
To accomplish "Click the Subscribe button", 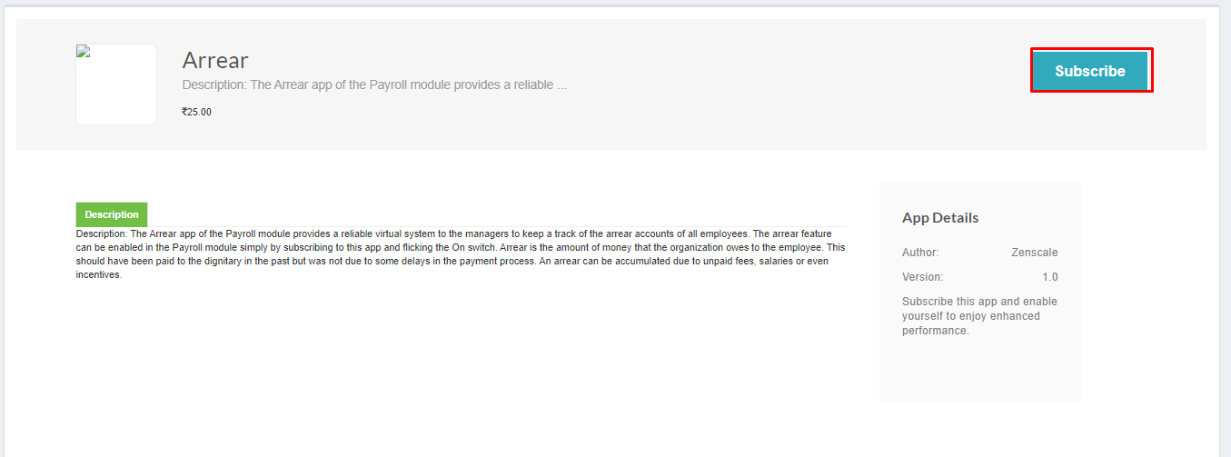I will tap(1090, 71).
